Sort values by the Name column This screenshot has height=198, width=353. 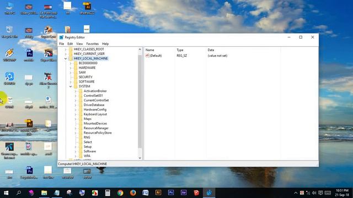tap(159, 50)
